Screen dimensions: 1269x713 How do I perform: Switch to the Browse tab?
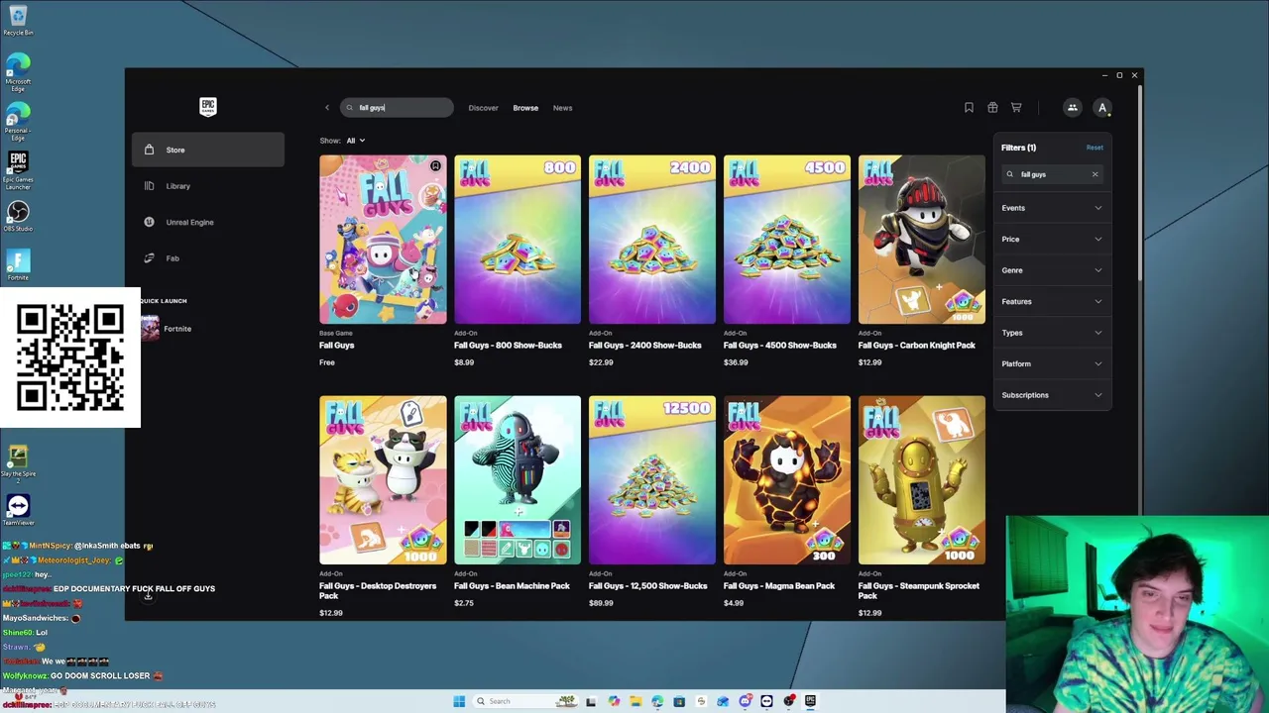(x=525, y=108)
